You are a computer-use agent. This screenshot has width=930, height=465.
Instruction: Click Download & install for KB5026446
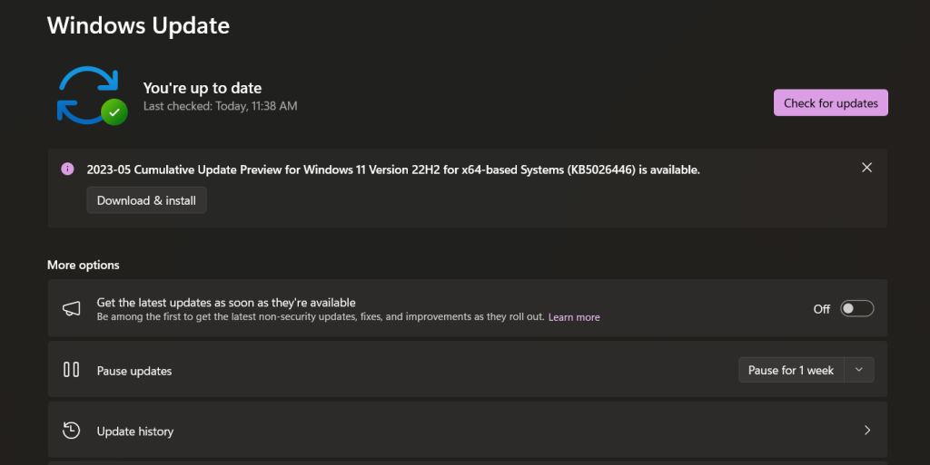(x=146, y=200)
